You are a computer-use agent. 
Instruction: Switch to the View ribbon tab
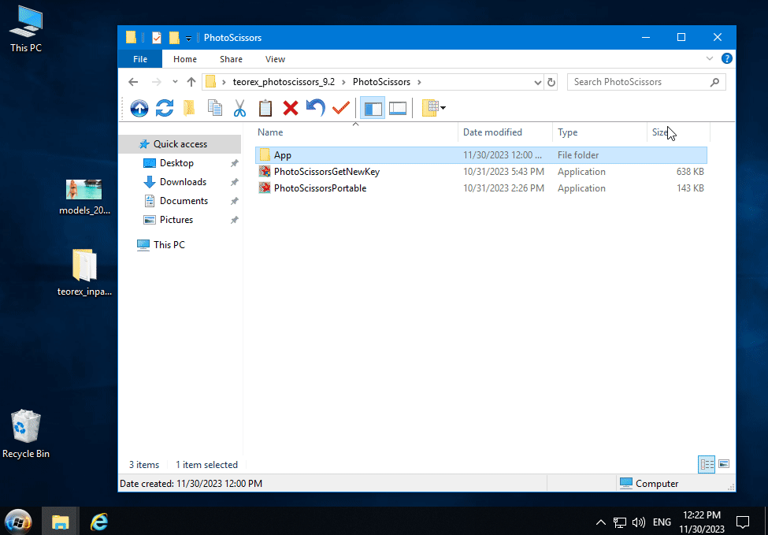(x=275, y=59)
